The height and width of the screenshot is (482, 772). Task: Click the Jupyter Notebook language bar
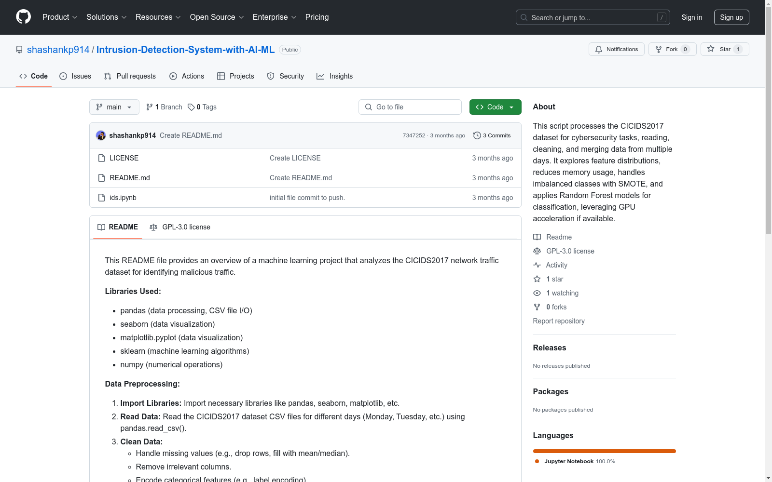tap(604, 451)
